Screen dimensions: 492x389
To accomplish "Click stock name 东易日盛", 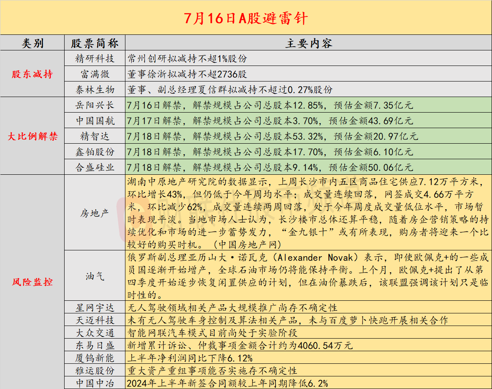I will pyautogui.click(x=95, y=345).
